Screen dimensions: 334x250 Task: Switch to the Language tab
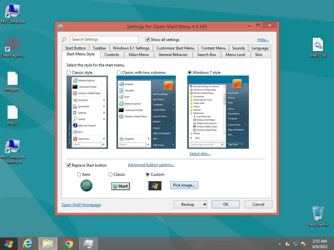pos(260,48)
